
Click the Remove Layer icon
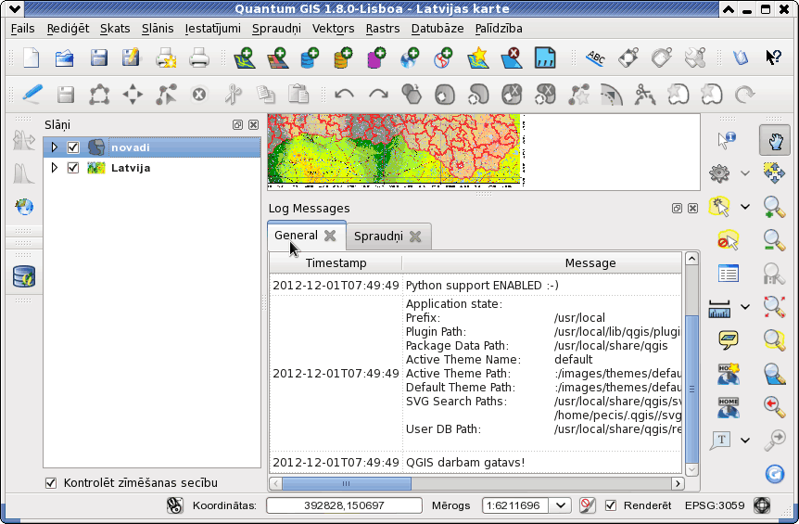click(512, 58)
